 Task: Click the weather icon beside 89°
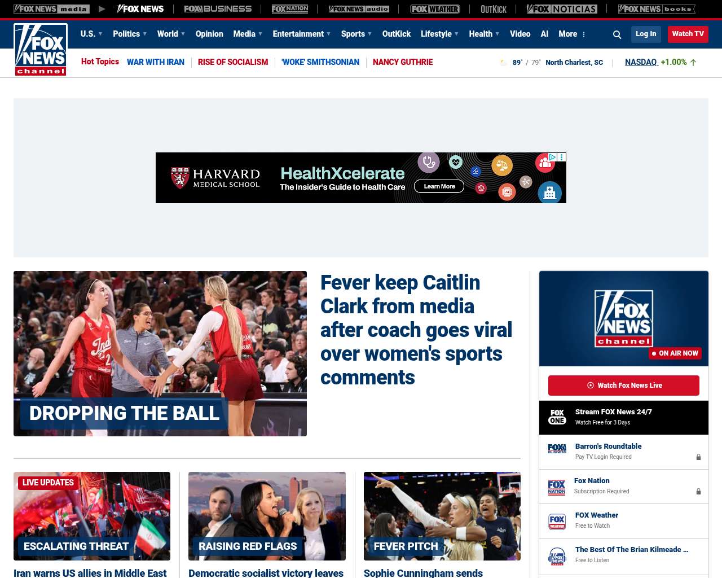click(503, 63)
